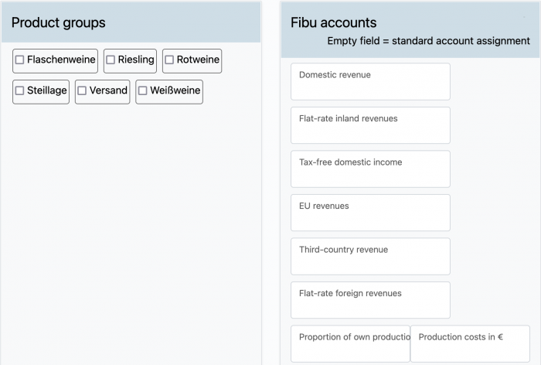541x365 pixels.
Task: Select the Tax-free domestic income field
Action: 370,169
